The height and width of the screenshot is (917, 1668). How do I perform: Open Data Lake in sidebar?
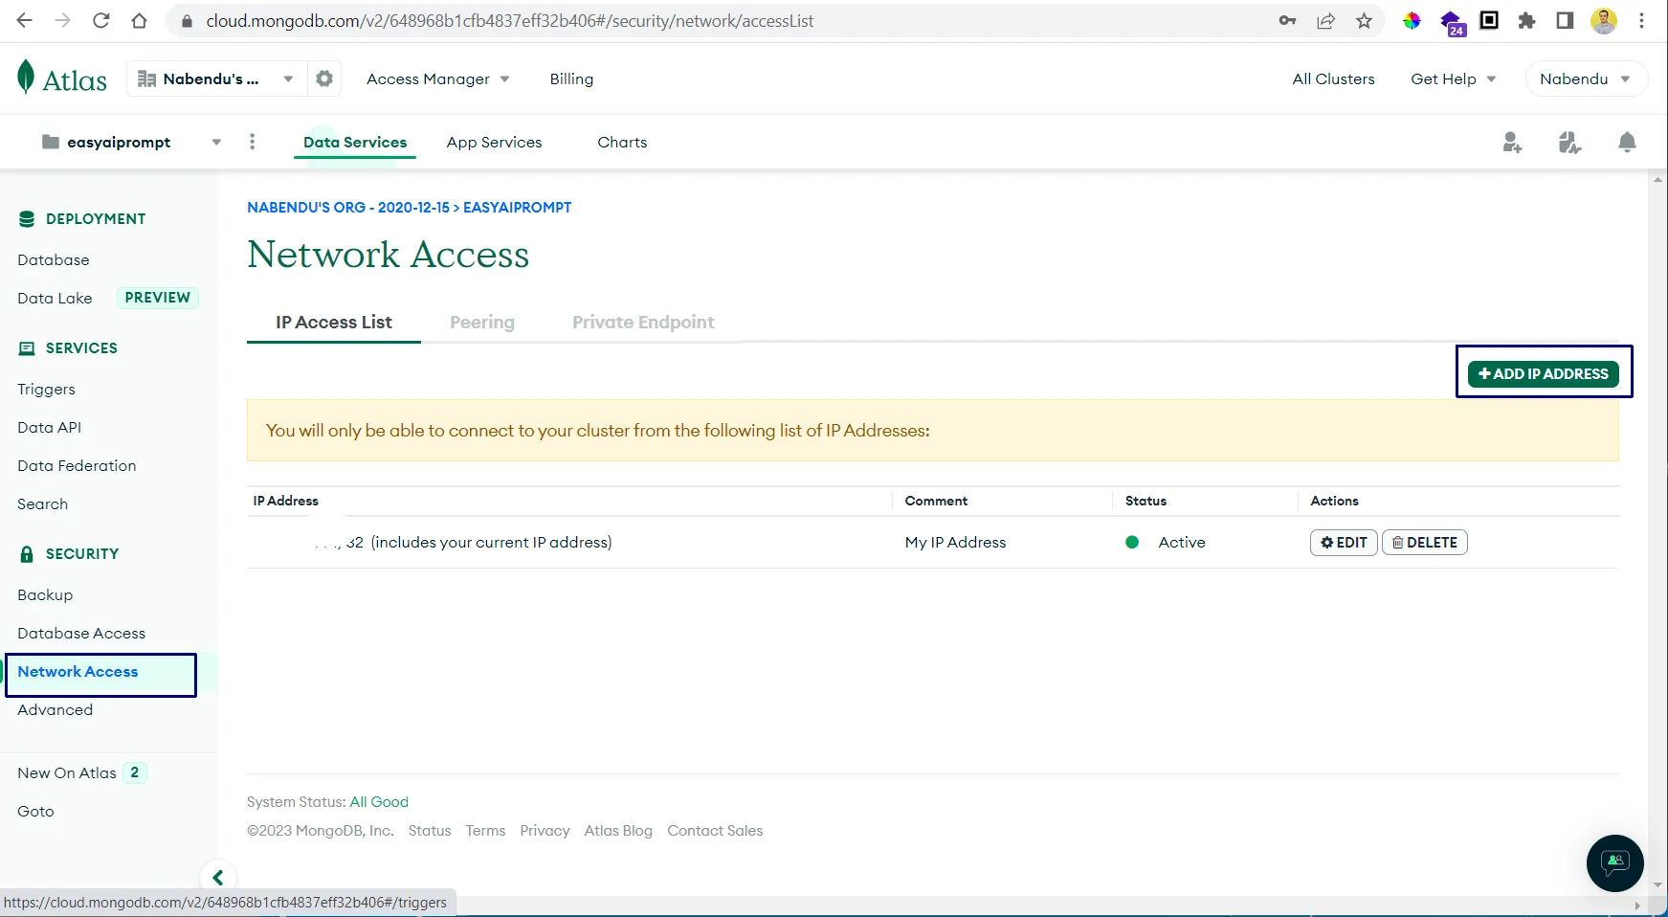(55, 298)
